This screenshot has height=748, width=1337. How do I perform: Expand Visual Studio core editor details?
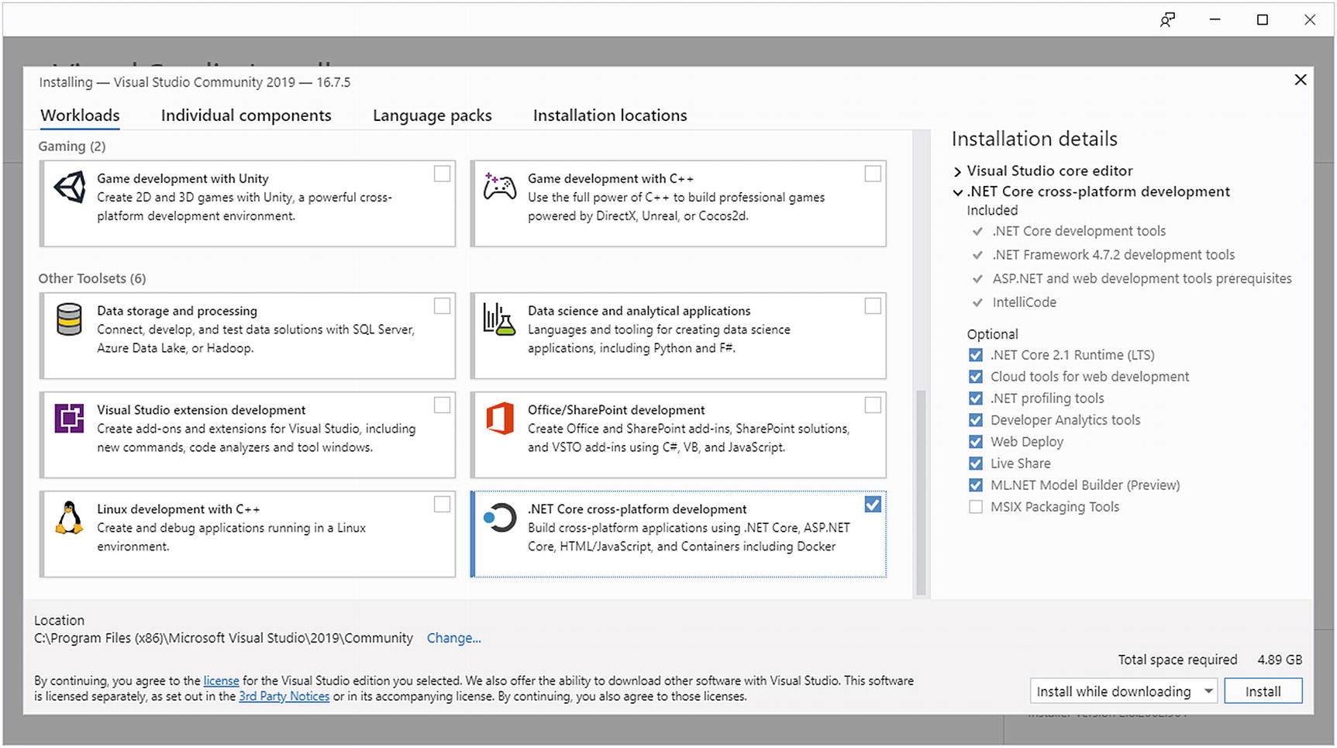coord(958,171)
